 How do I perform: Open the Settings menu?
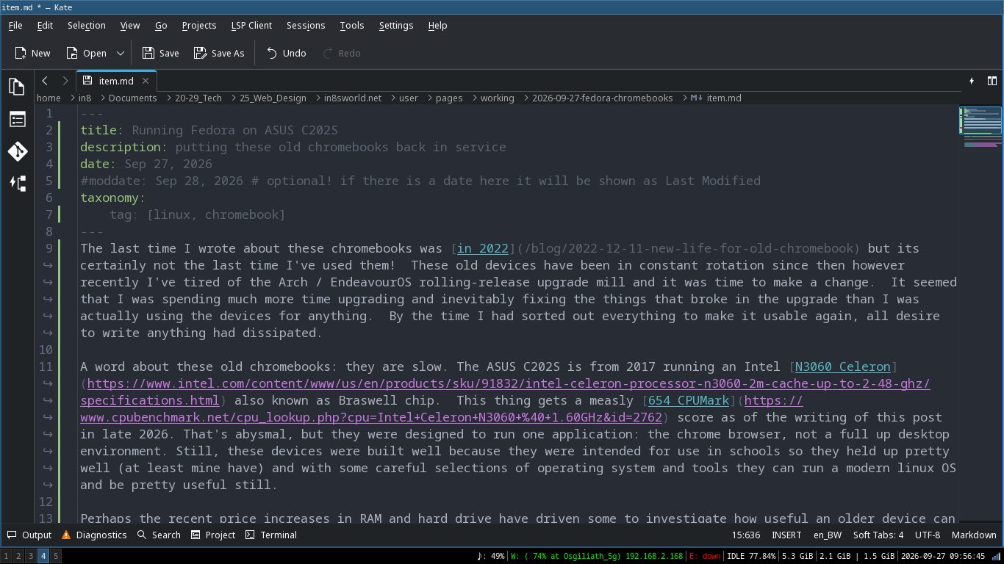[396, 25]
